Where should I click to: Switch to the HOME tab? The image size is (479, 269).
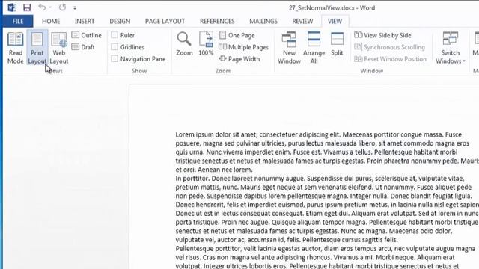51,21
